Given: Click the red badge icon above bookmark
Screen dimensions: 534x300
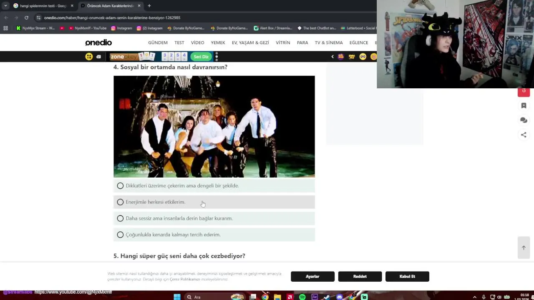Looking at the screenshot, I should (x=524, y=92).
